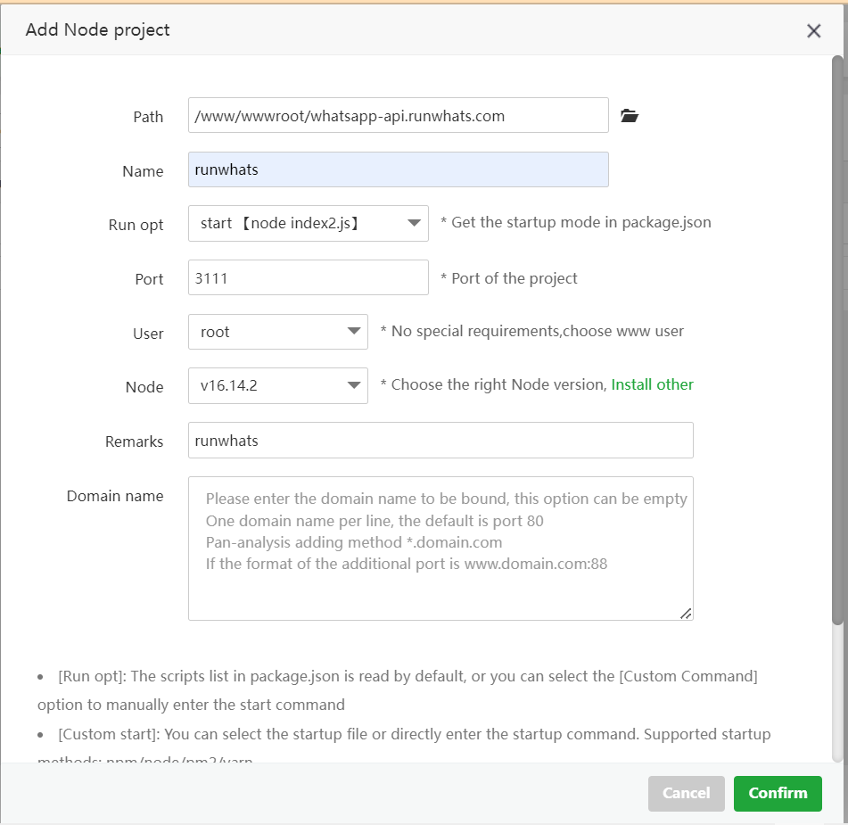This screenshot has width=848, height=825.
Task: Click the folder browse icon beside Path
Action: pos(630,116)
